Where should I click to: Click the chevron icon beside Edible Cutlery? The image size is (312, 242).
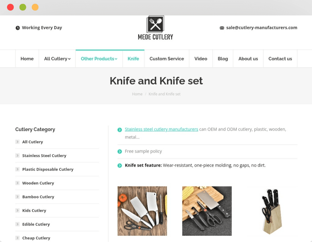tap(17, 224)
